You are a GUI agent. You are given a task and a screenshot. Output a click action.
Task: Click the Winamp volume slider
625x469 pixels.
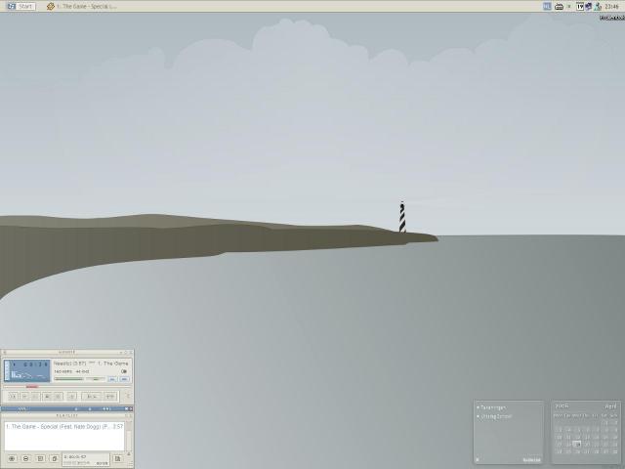tap(69, 379)
